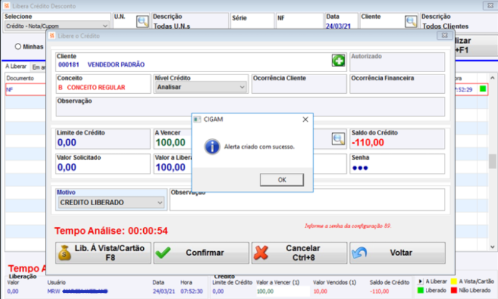Click the client name VENDEDOR PADRÃO
Screen dimensions: 498x299
coord(116,65)
